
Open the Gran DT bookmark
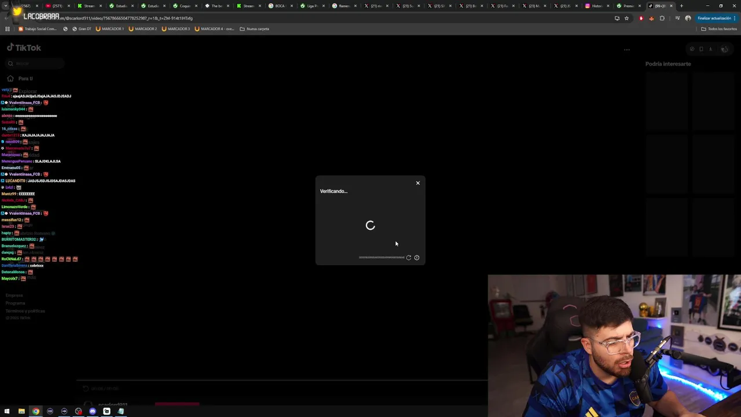82,29
